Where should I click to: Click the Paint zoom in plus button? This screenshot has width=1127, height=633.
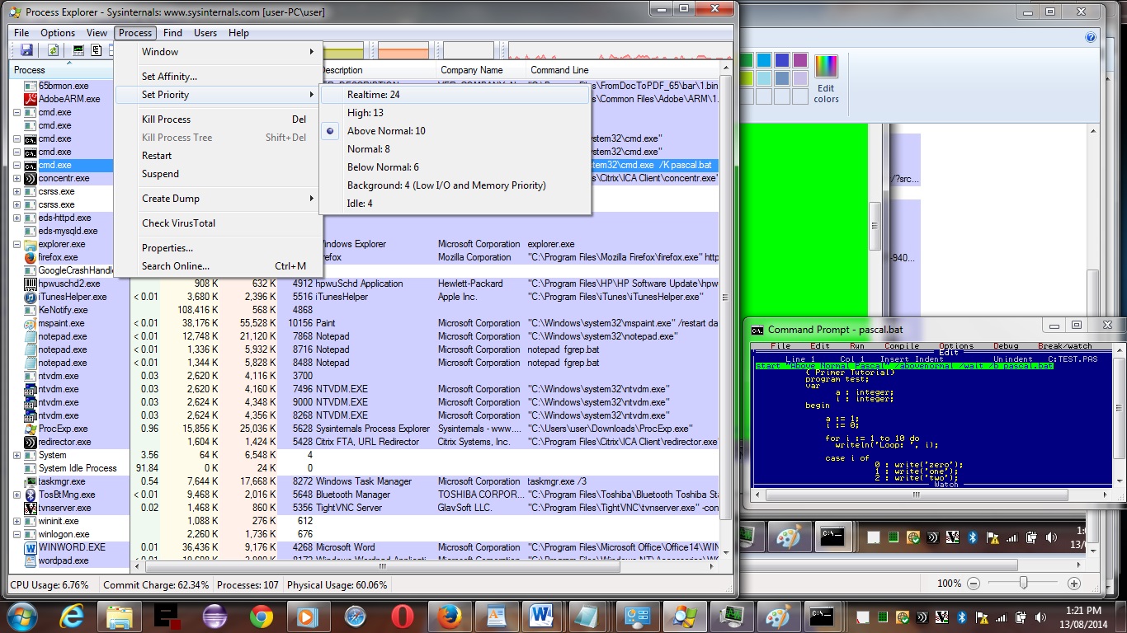[x=1074, y=584]
